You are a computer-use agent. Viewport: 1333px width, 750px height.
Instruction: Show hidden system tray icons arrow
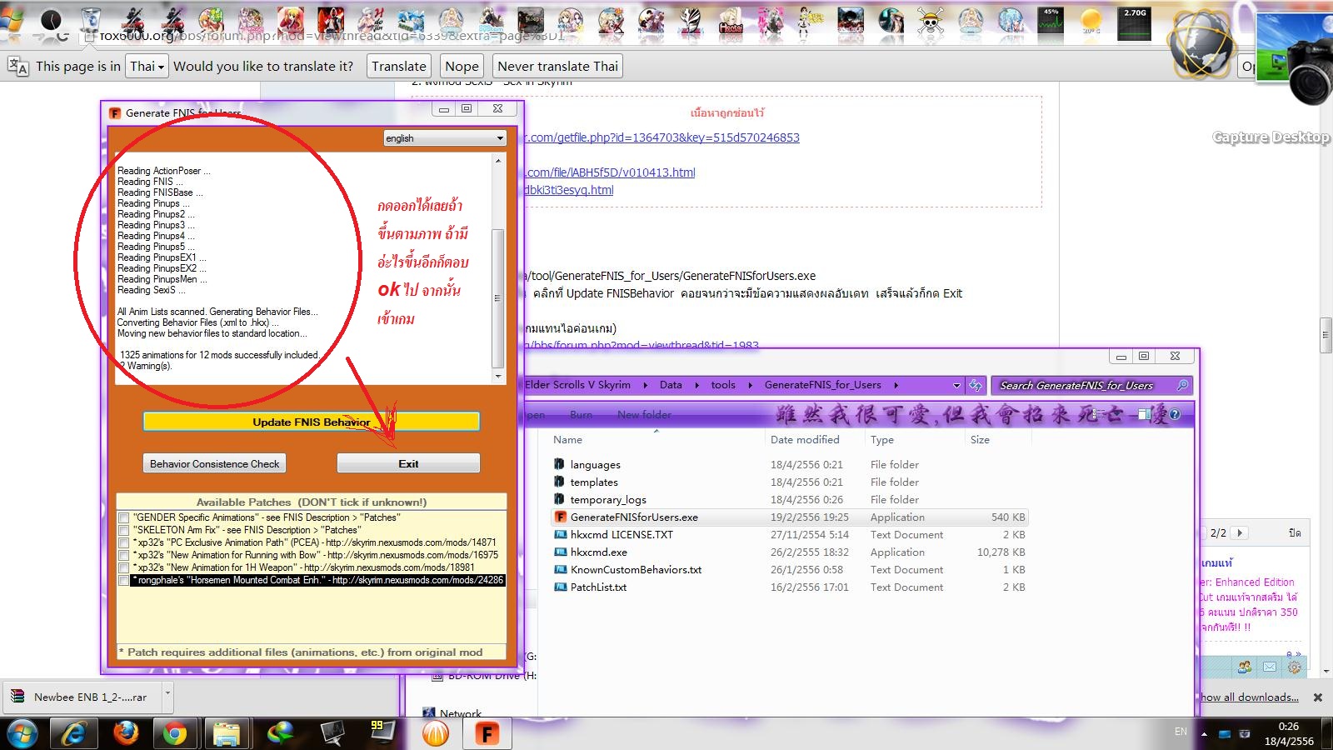(1203, 734)
